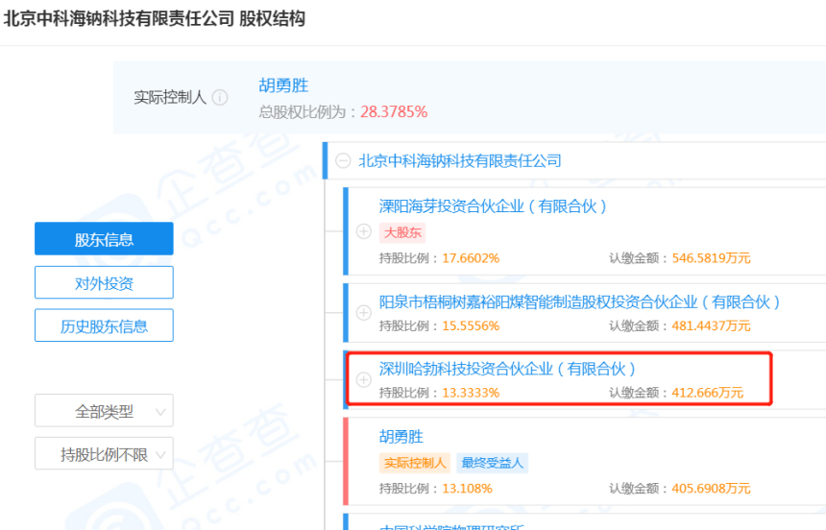Expand the 溧阳海芽投资合伙企业 shareholder node
The height and width of the screenshot is (530, 826).
pyautogui.click(x=363, y=231)
